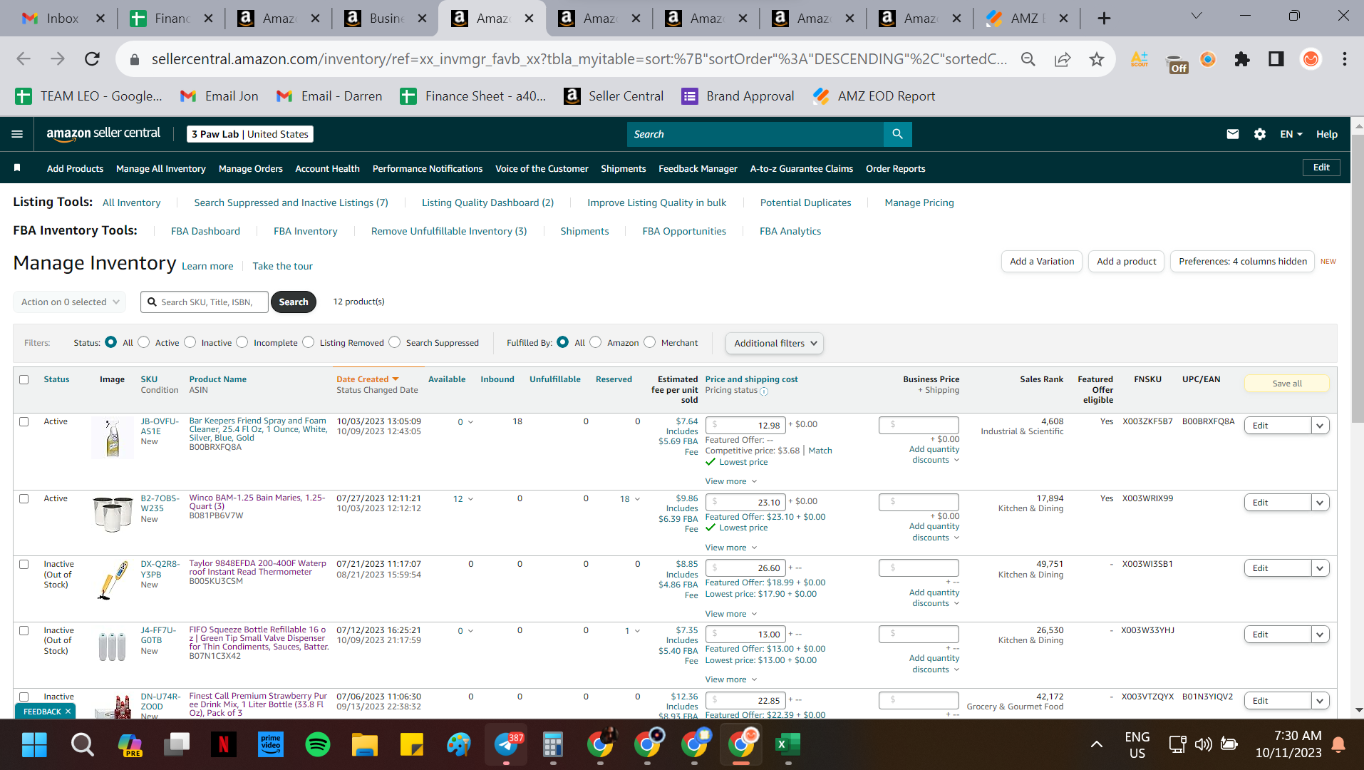Open Preferences: 4 columns hidden
The width and height of the screenshot is (1364, 770).
click(x=1243, y=262)
